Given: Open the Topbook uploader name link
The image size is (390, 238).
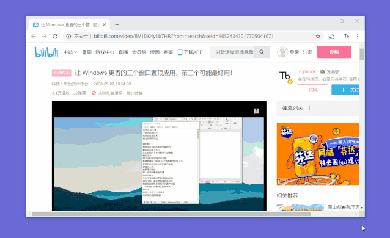Looking at the screenshot, I should point(307,71).
